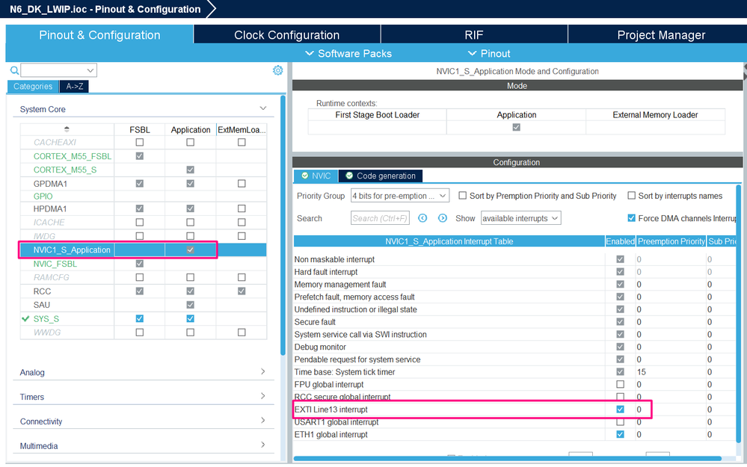Toggle Memory management fault enabled checkbox
Screen dimensions: 747x467
coord(620,284)
